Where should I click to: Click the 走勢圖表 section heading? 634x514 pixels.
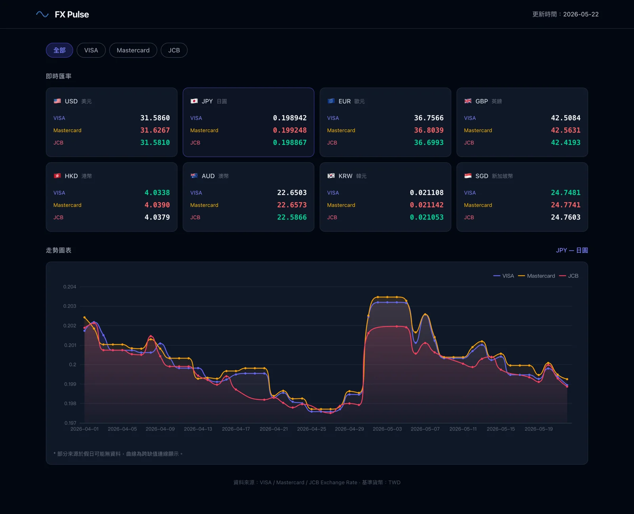(59, 250)
